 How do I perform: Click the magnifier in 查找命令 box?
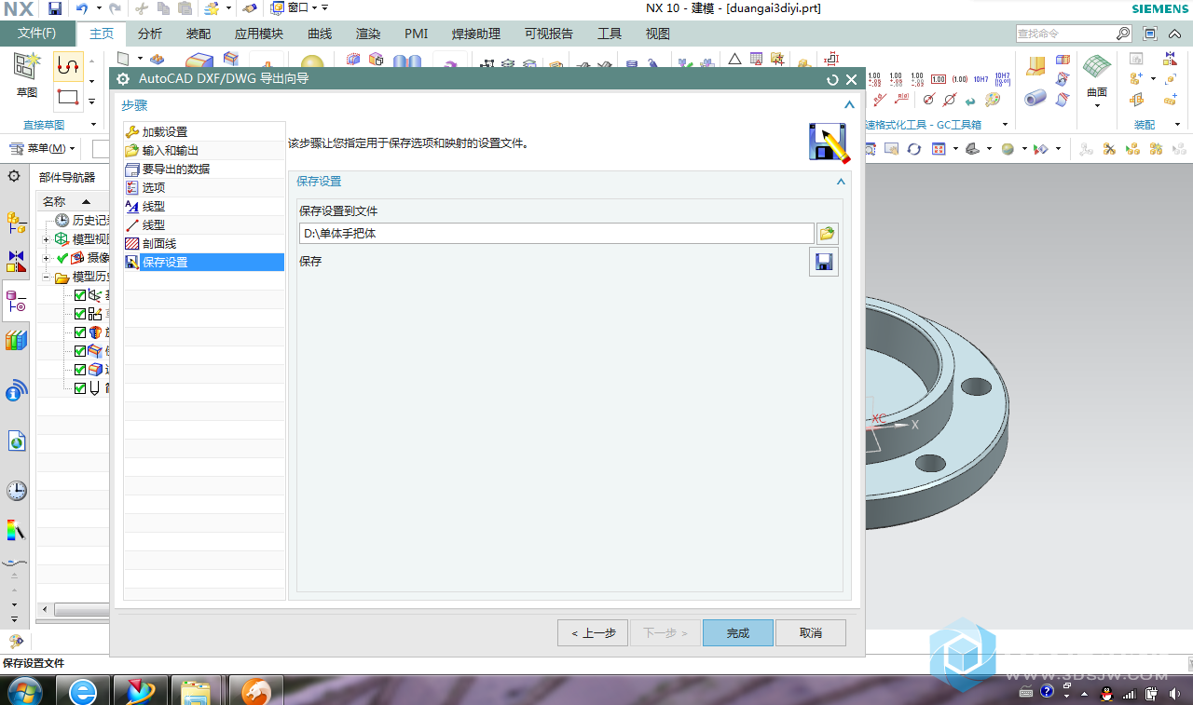1123,34
